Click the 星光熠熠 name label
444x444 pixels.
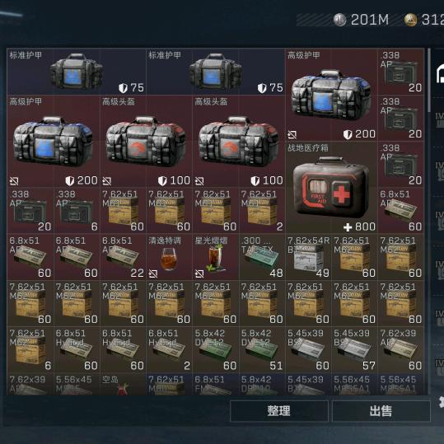(x=211, y=241)
